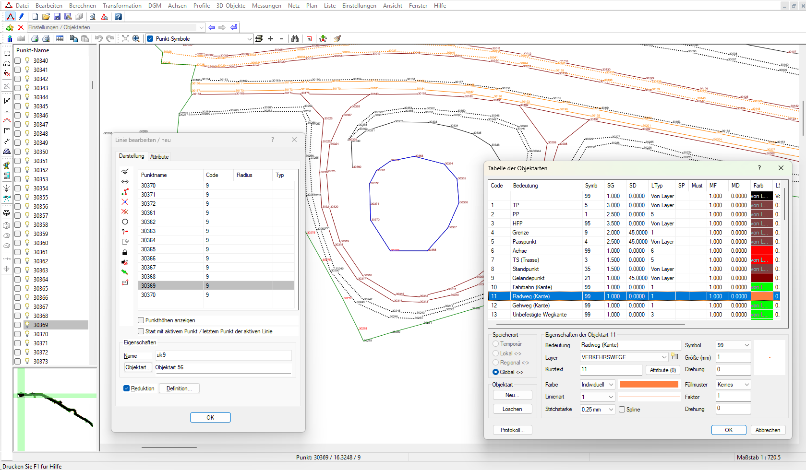Screen dimensions: 806x470
Task: Click the muted speaker icon in line dialog
Action: [x=125, y=262]
